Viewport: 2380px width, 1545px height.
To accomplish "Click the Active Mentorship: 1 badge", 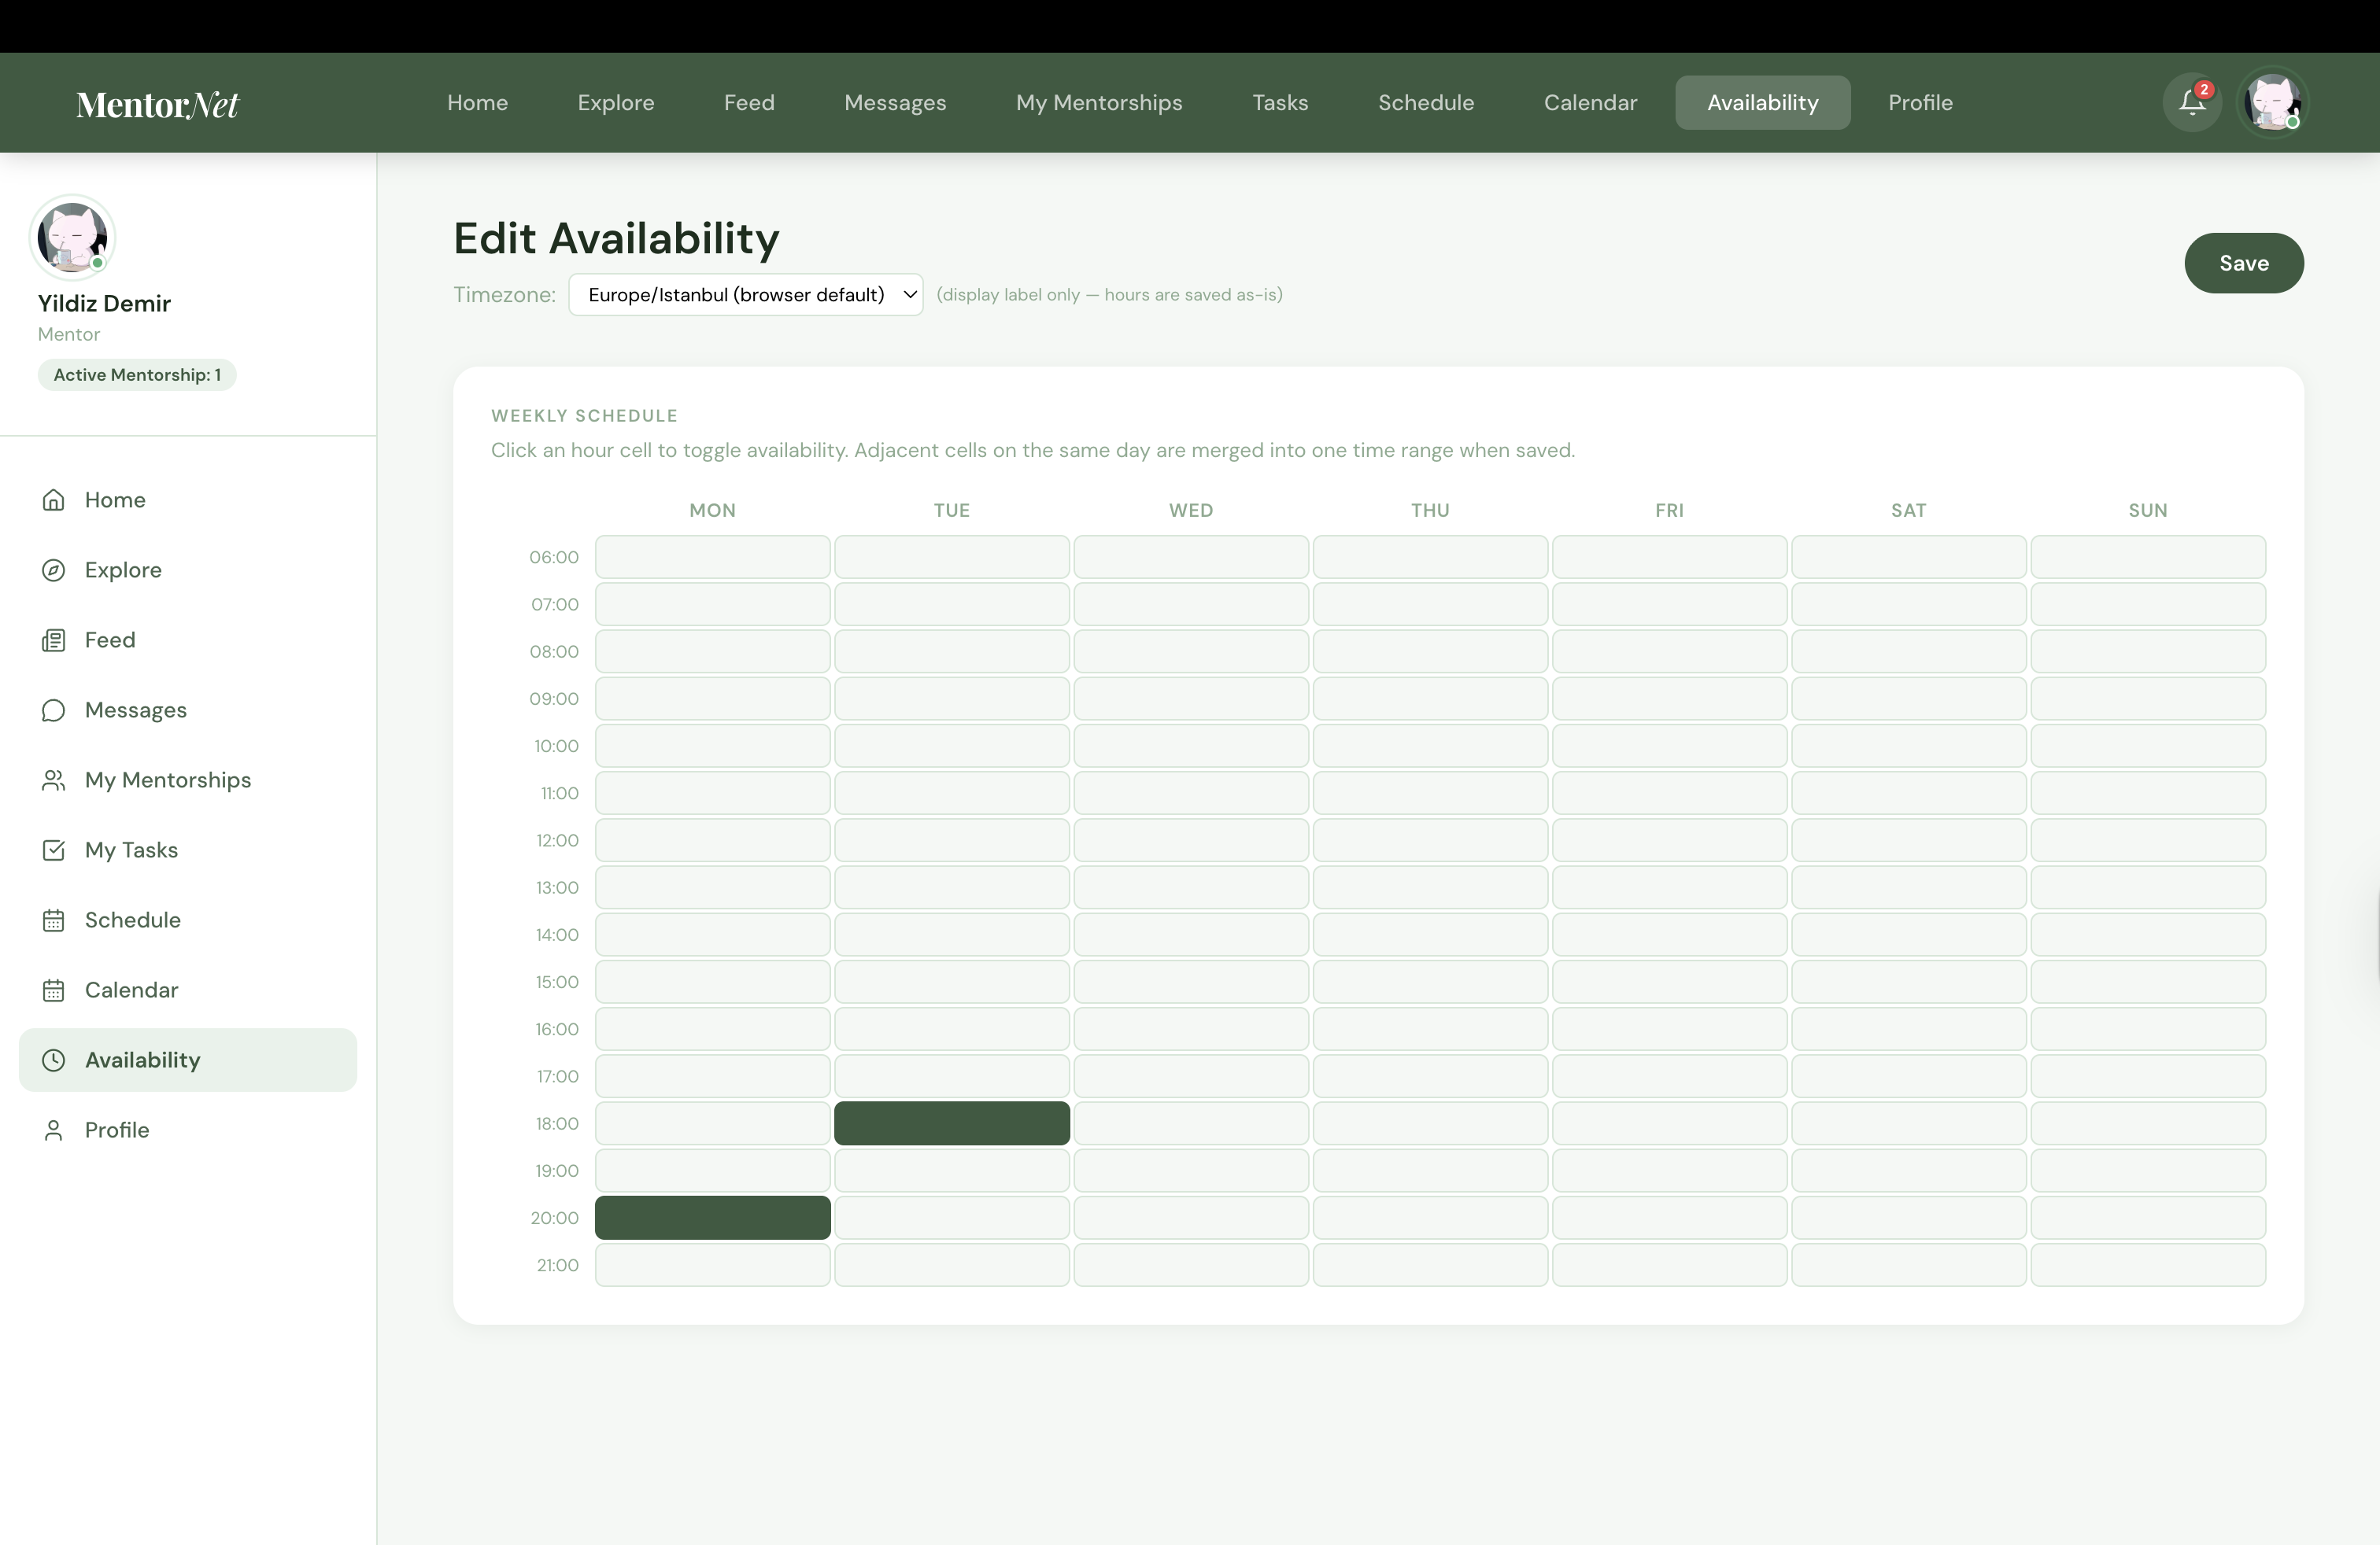I will pyautogui.click(x=137, y=374).
